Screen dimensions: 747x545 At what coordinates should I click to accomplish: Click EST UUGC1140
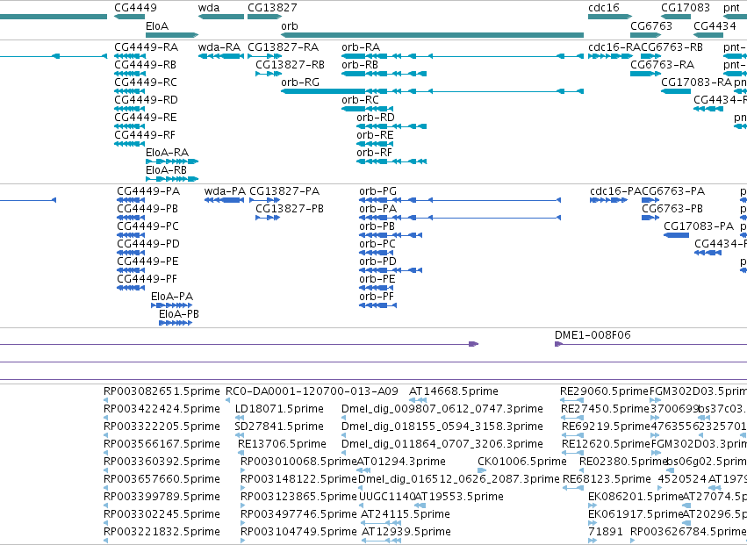(x=362, y=506)
